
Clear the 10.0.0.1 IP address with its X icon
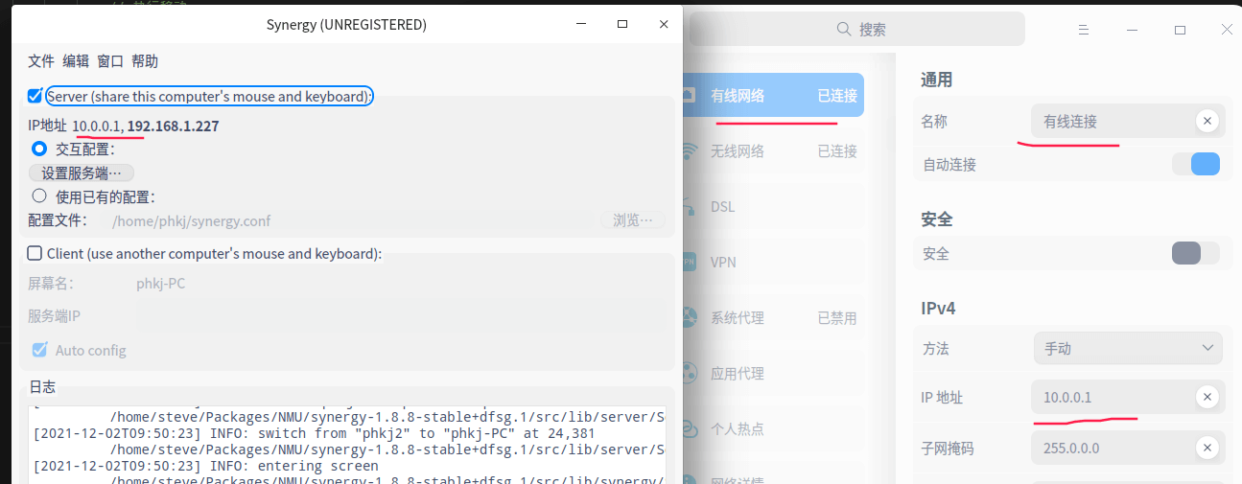pos(1207,397)
